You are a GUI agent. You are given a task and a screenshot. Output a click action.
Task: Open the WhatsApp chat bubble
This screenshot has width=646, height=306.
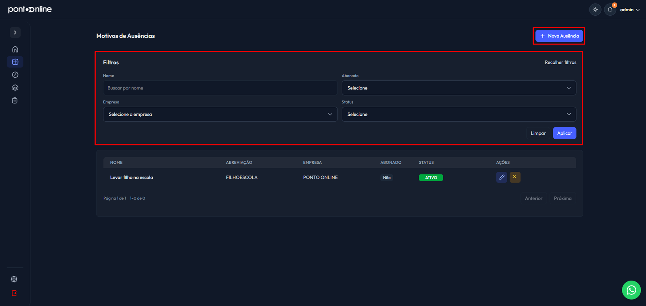pyautogui.click(x=631, y=290)
